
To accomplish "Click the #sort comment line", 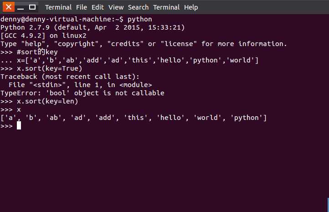I will point(37,52).
